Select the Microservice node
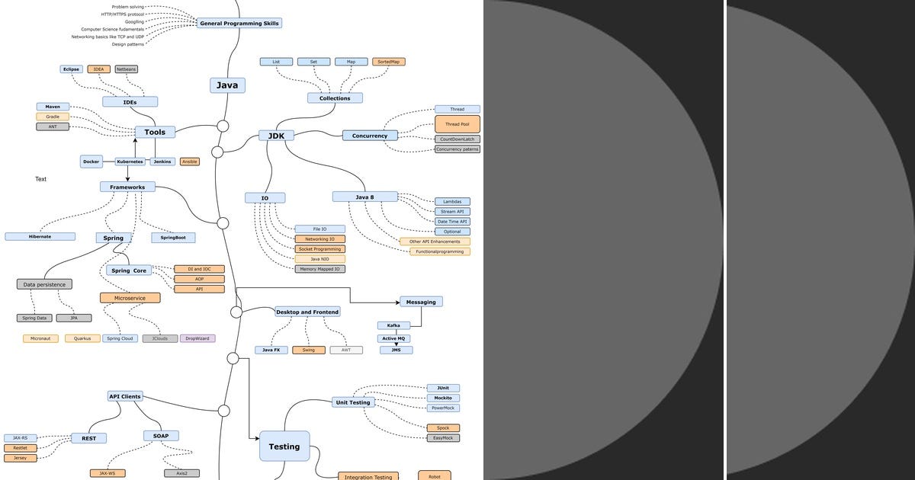This screenshot has width=915, height=480. pos(130,297)
